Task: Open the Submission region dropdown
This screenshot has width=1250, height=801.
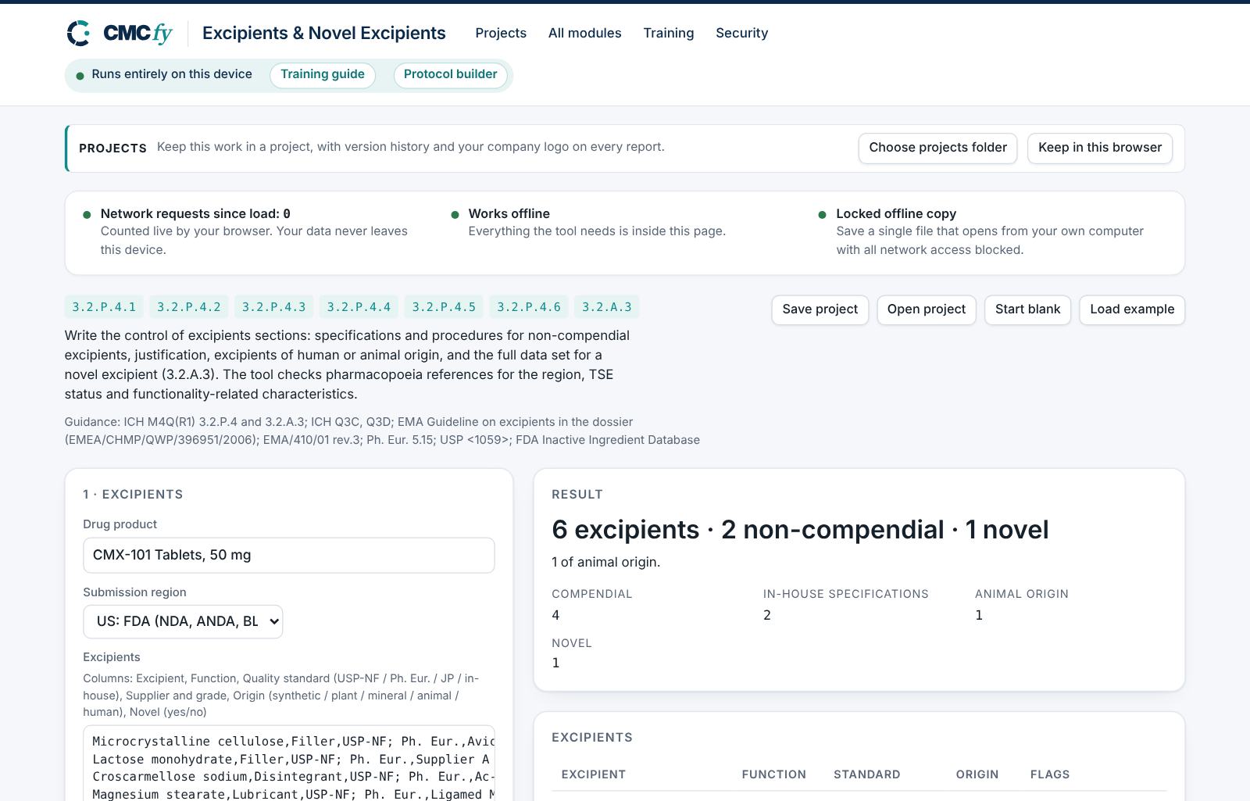Action: [x=183, y=621]
